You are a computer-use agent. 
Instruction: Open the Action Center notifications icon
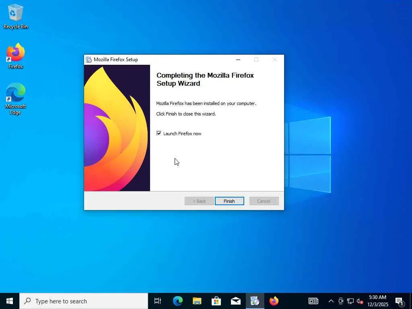[400, 301]
